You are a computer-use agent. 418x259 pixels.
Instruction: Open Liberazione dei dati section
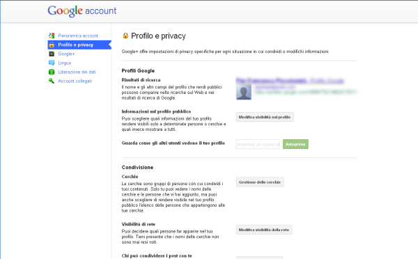click(77, 72)
